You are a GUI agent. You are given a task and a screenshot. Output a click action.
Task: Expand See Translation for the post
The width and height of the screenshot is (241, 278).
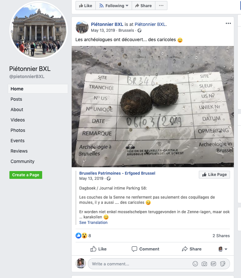point(93,223)
